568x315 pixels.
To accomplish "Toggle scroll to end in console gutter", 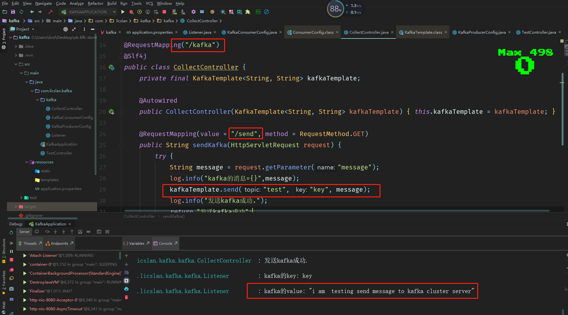I will tap(126, 281).
